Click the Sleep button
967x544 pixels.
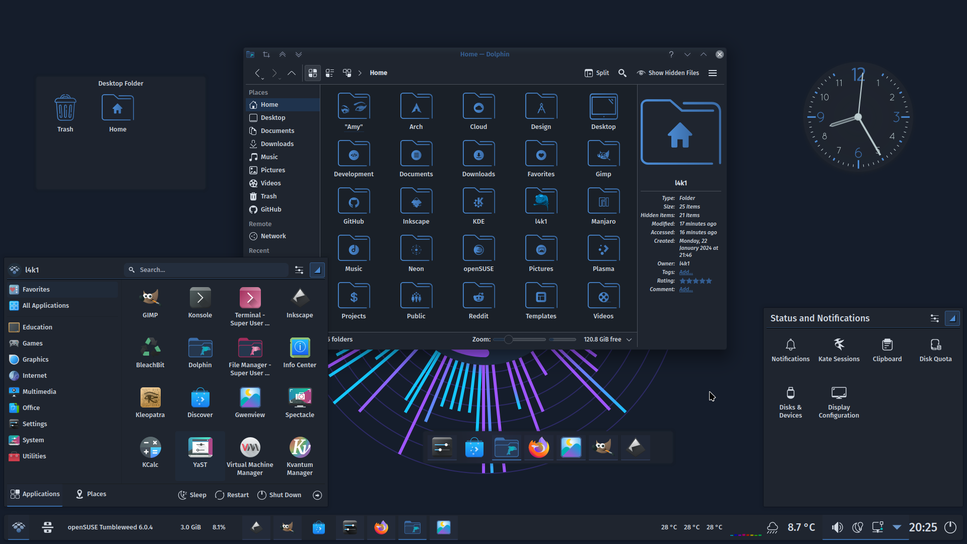[192, 495]
